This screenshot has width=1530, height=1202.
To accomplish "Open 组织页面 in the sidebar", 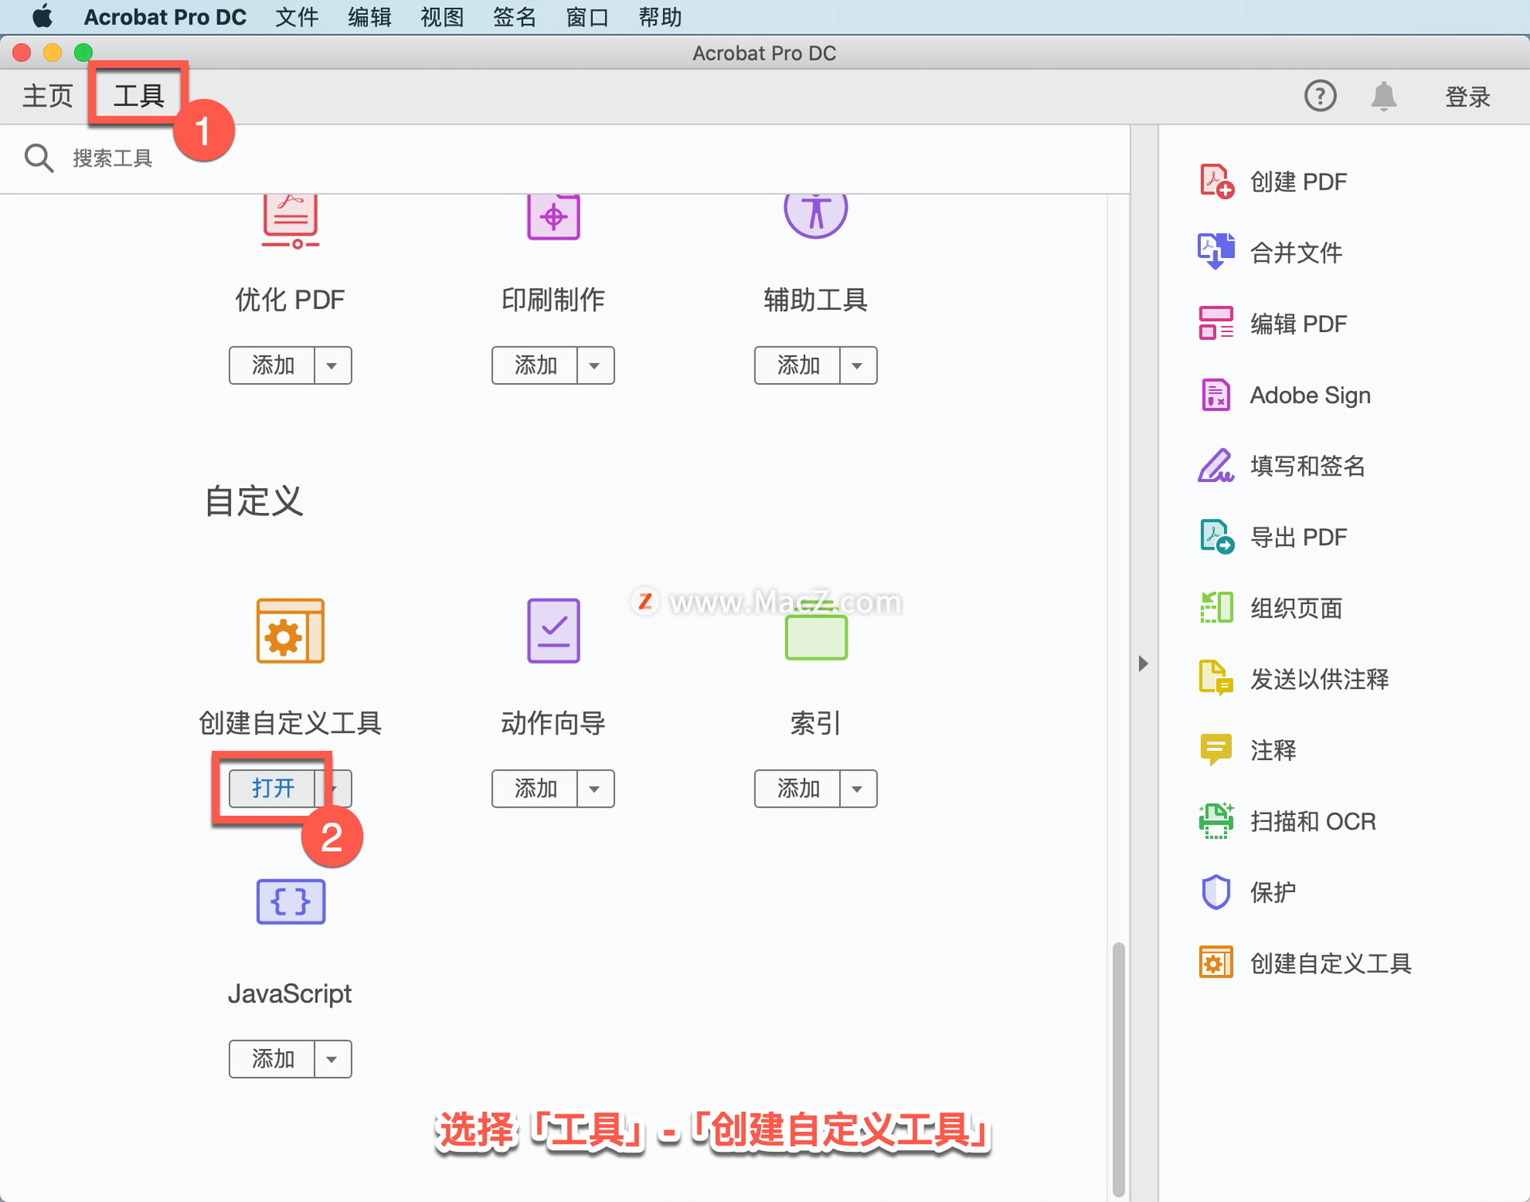I will coord(1270,608).
